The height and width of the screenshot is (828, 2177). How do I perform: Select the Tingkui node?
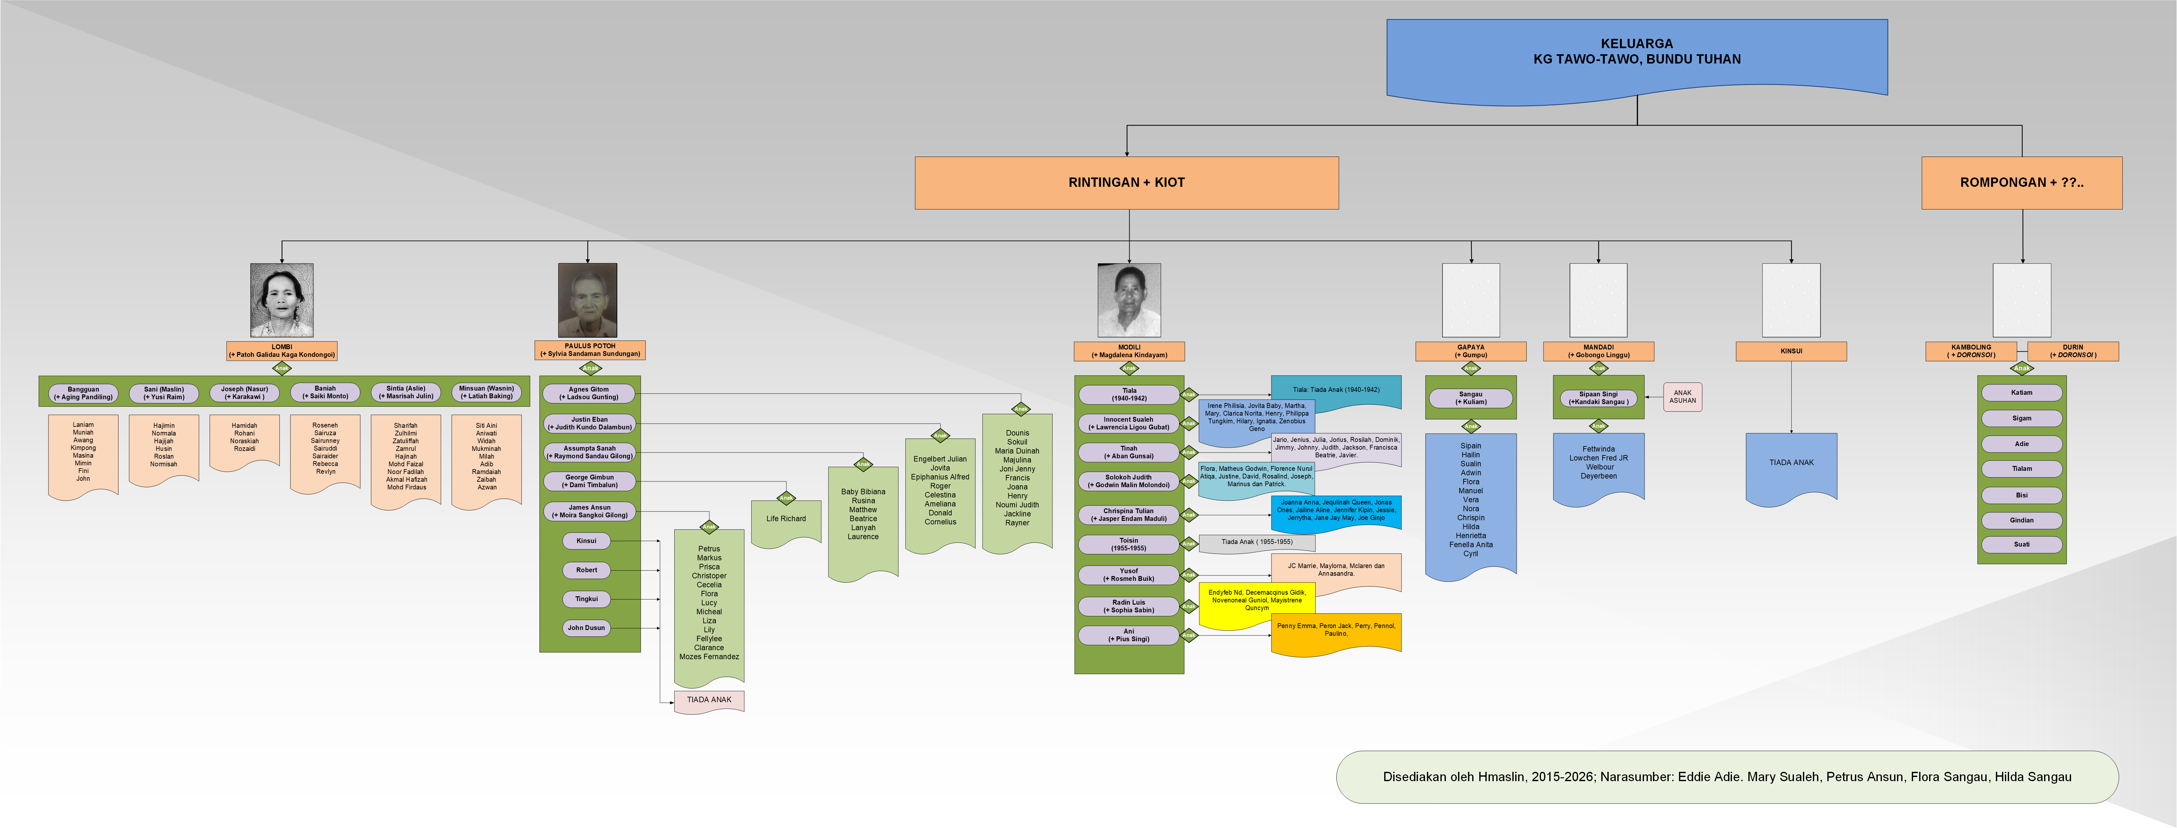click(x=587, y=599)
